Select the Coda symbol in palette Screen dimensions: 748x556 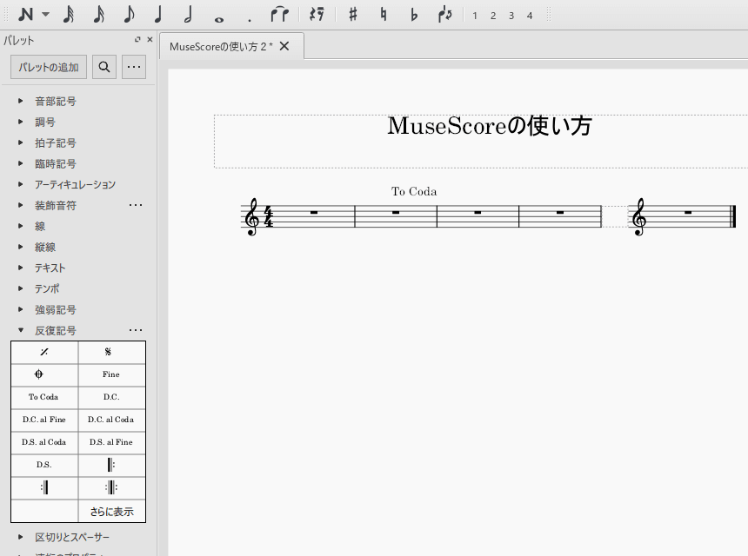pyautogui.click(x=44, y=374)
